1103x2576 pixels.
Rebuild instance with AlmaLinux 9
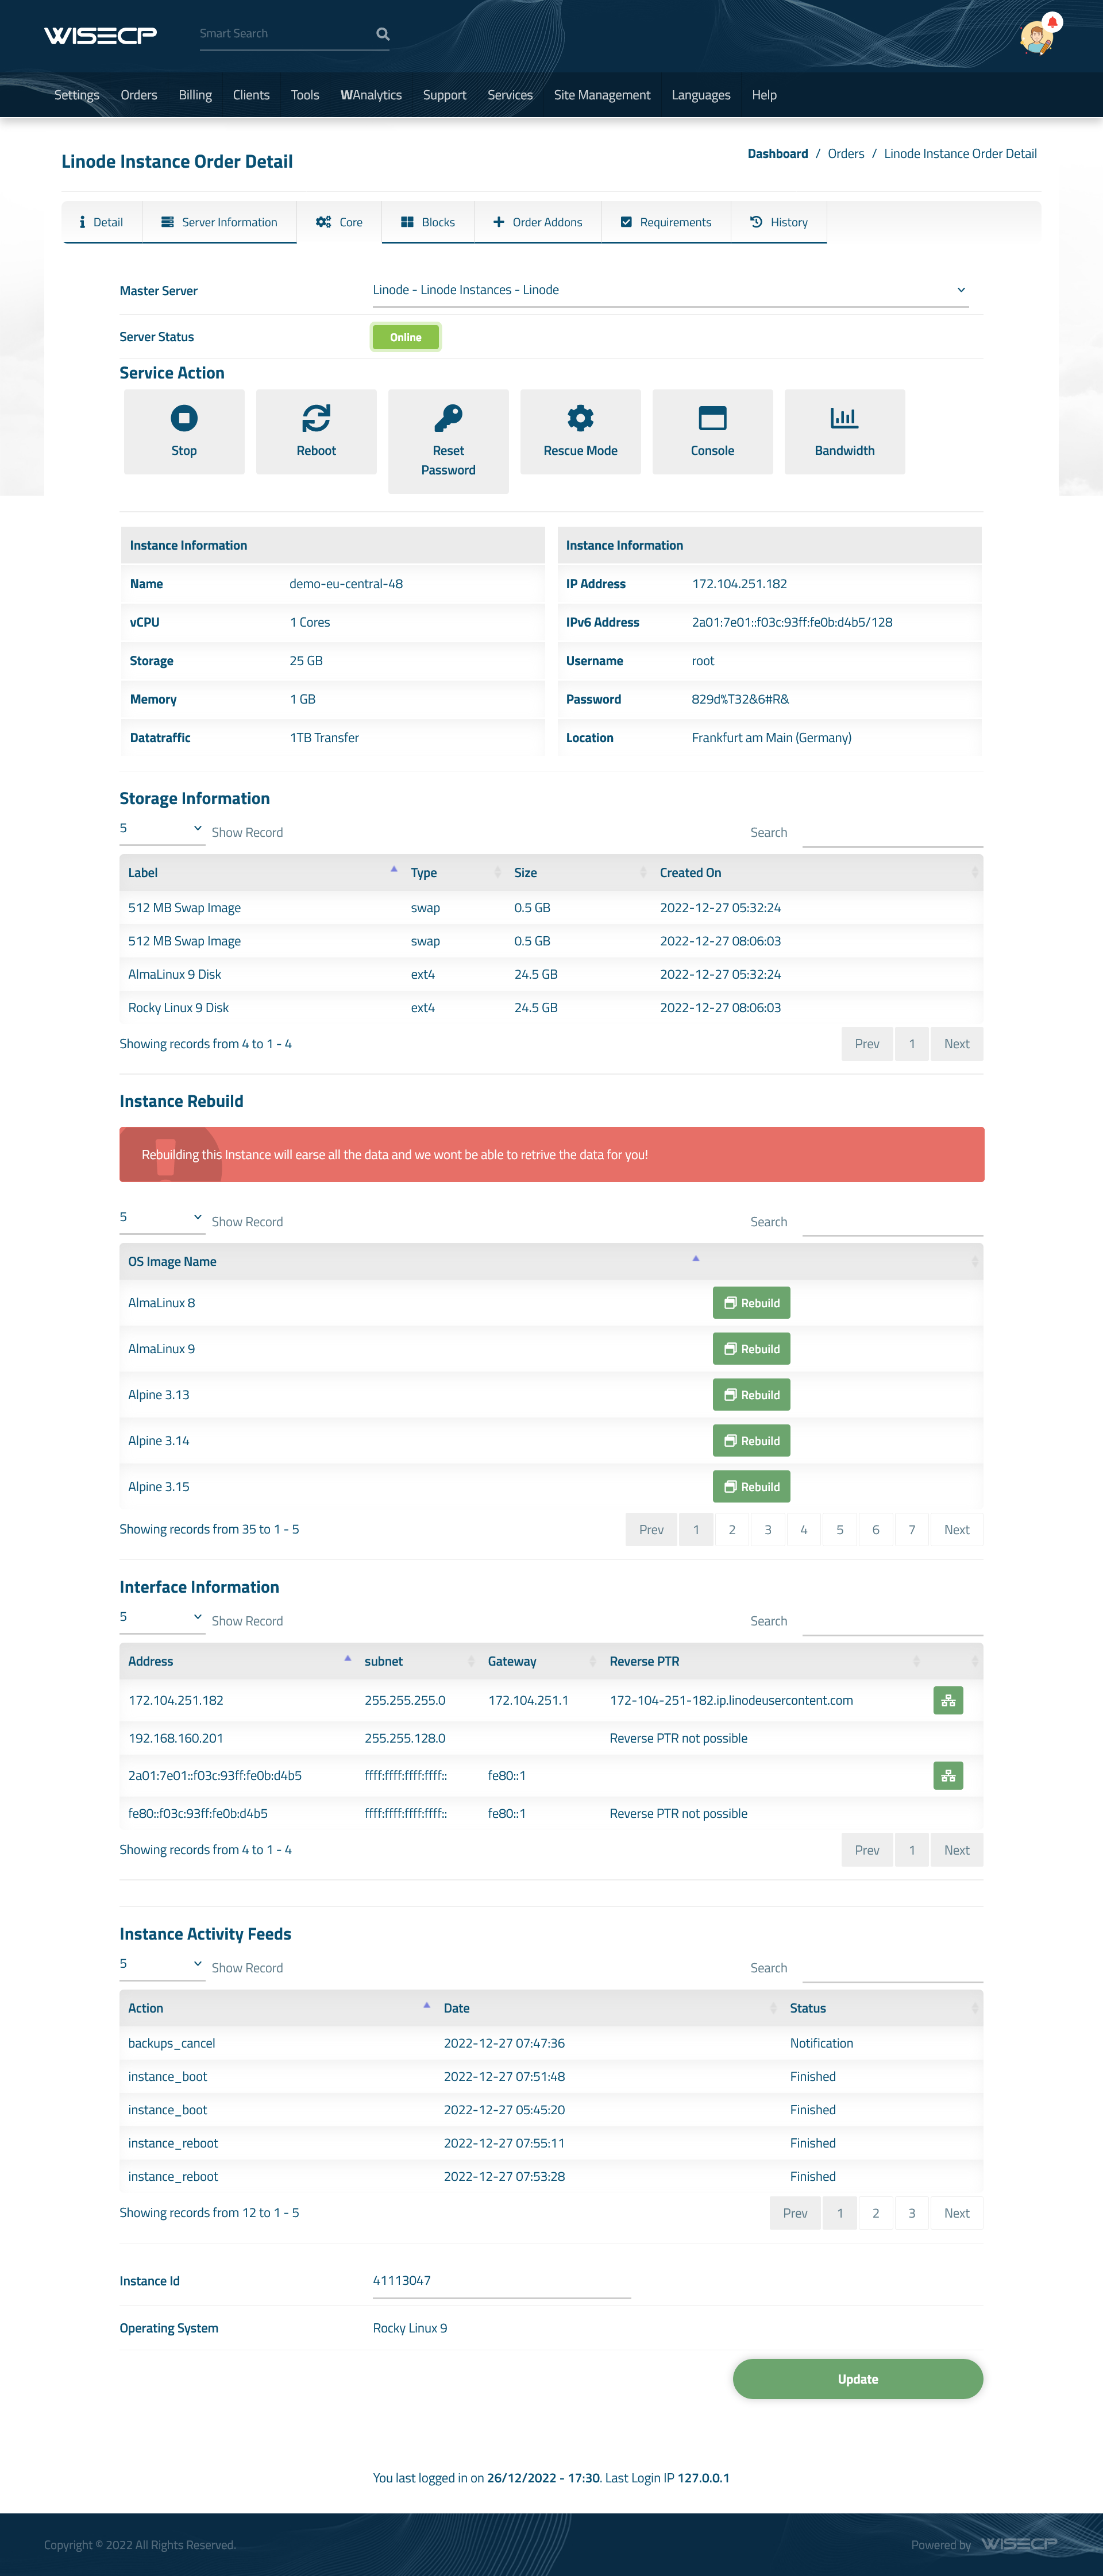[751, 1349]
